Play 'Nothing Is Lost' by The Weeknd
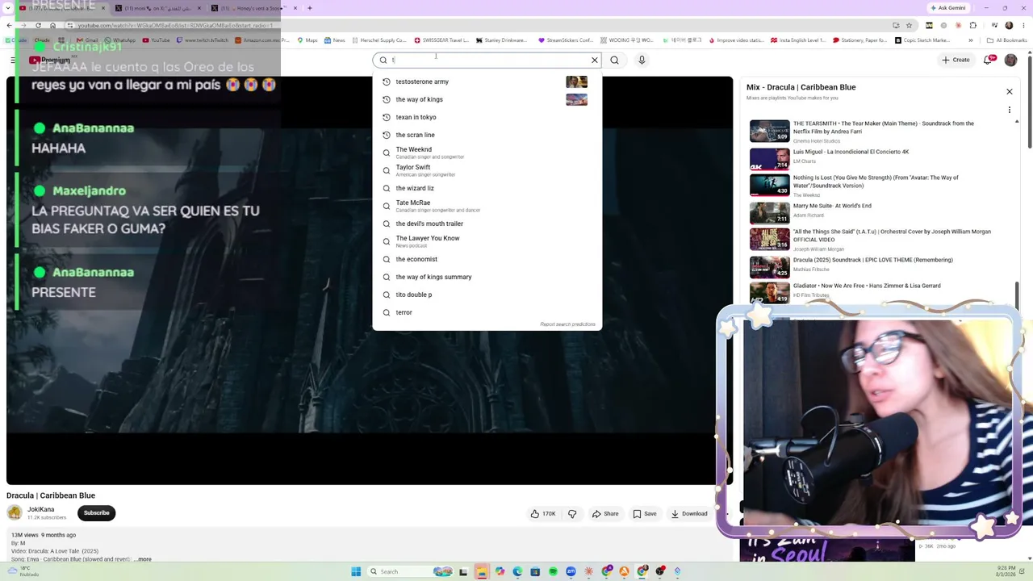This screenshot has width=1033, height=581. point(880,186)
